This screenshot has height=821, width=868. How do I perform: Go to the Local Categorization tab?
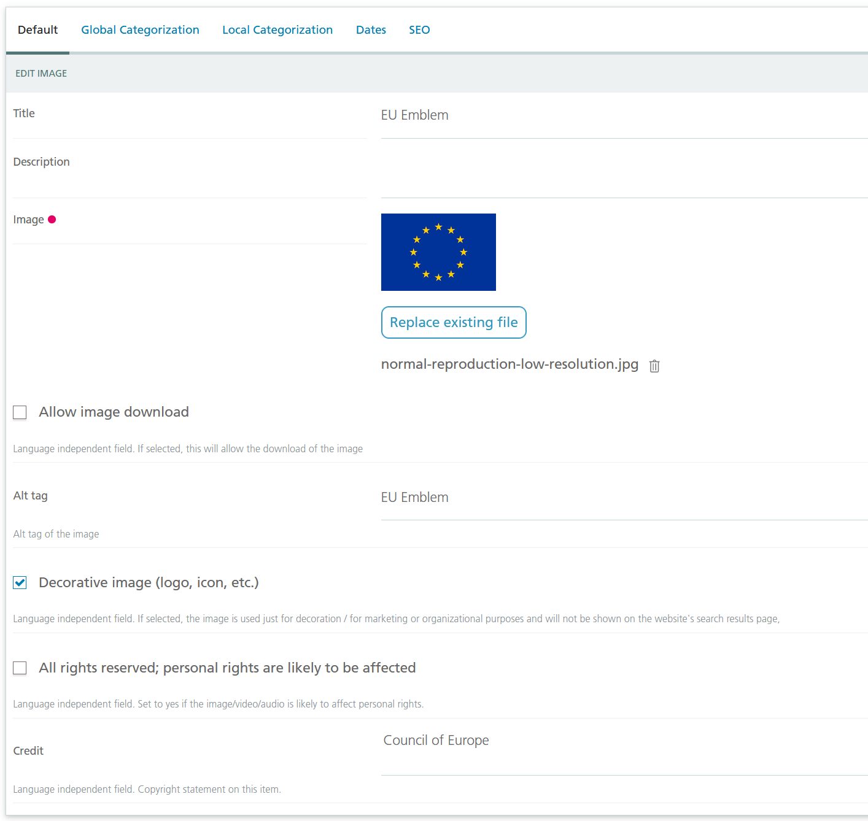277,30
